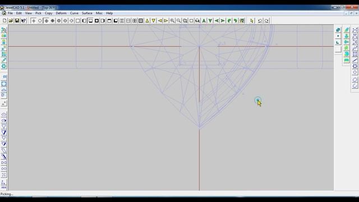Click the four-pane grid view icon

141,21
